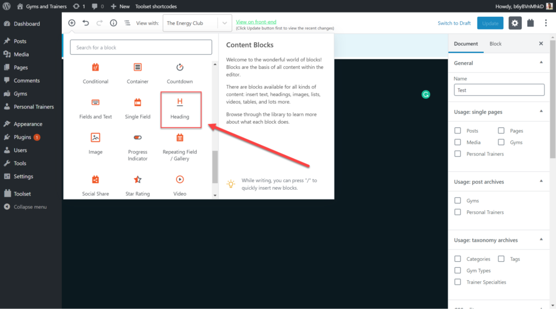The width and height of the screenshot is (556, 309).
Task: Insert the Single Field block
Action: click(137, 109)
